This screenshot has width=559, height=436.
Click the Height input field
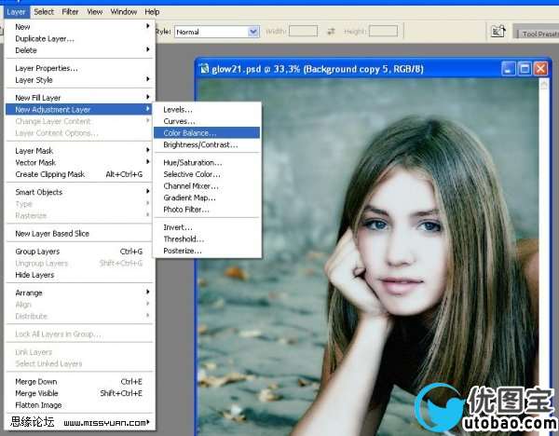(381, 31)
